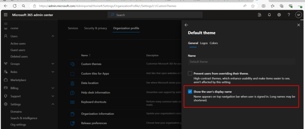The image size is (305, 129).
Task: Click the browser address bar URL
Action: coord(108,6)
